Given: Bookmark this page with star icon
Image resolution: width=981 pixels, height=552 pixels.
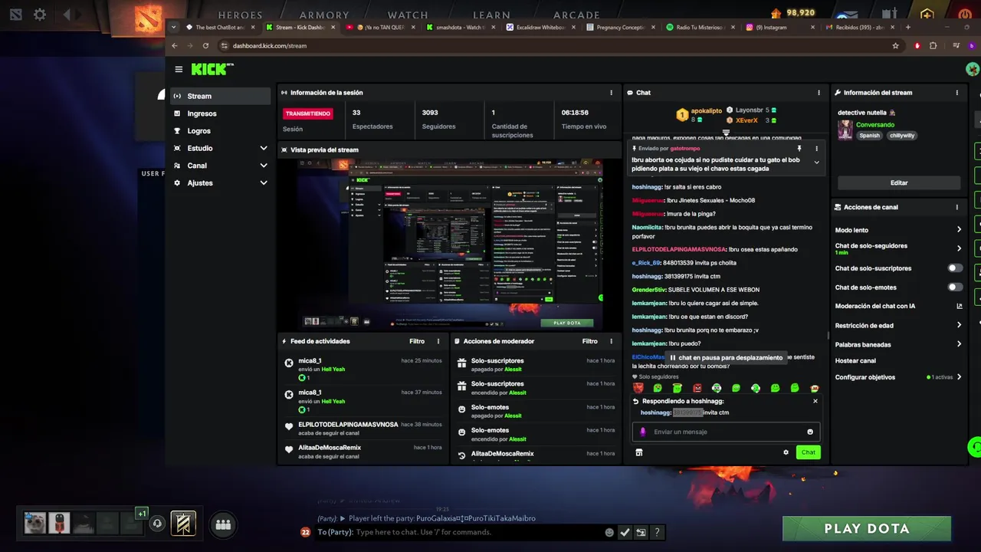Looking at the screenshot, I should pos(895,46).
